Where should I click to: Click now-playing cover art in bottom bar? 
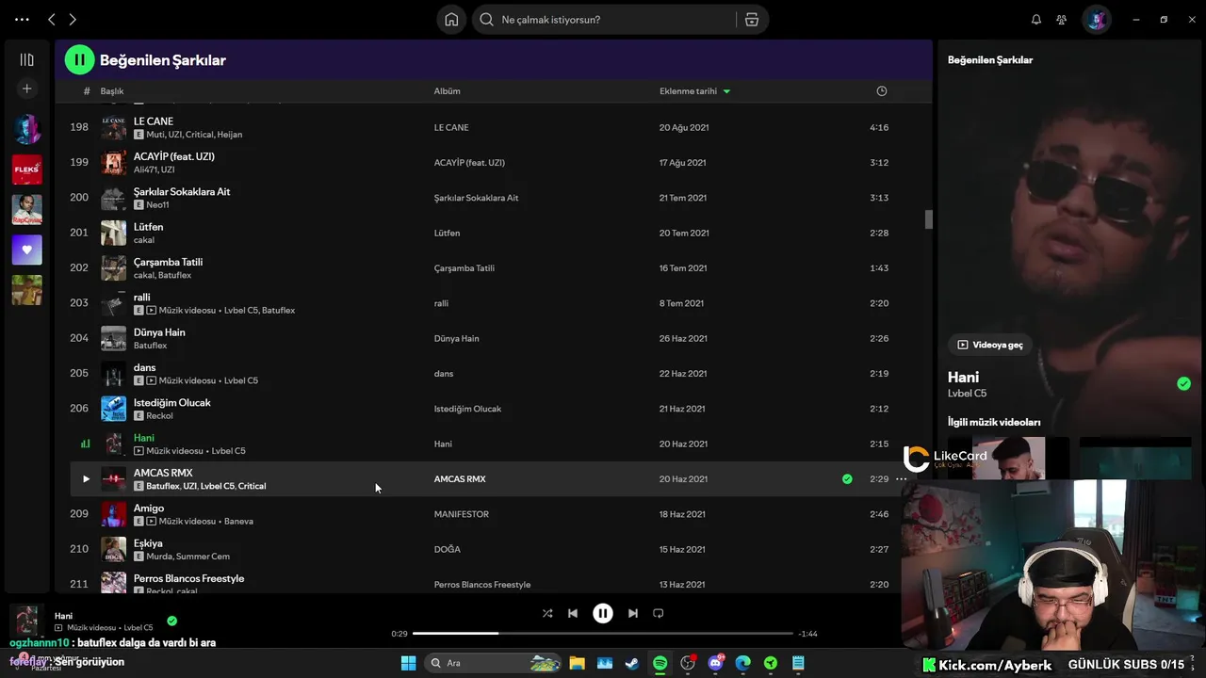tap(27, 620)
